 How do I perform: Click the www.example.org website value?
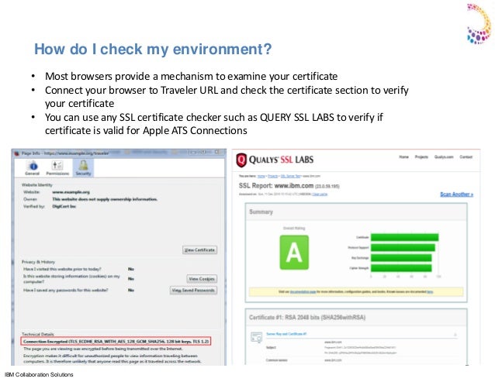coord(71,192)
